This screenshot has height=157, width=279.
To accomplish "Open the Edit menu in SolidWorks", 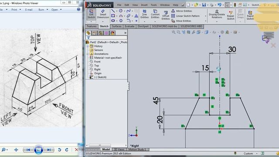I will [x=127, y=5].
